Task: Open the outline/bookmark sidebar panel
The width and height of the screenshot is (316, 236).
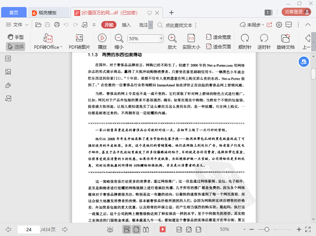Action: pyautogui.click(x=8, y=59)
